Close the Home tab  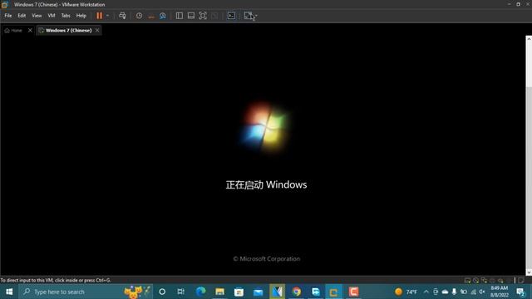(x=30, y=31)
